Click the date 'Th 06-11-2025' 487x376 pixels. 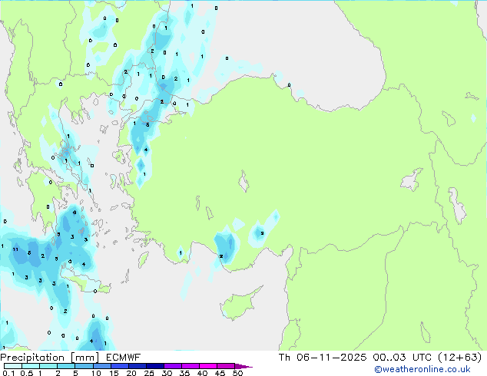coord(323,358)
